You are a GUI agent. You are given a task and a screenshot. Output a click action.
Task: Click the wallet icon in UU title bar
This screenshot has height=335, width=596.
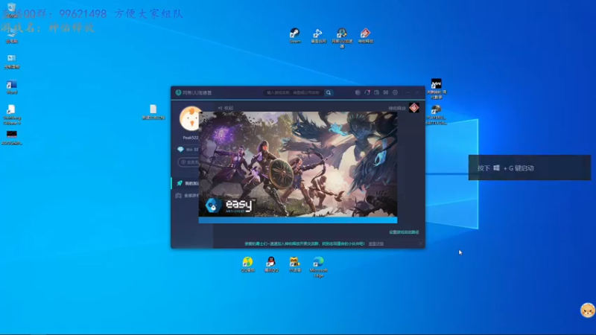pyautogui.click(x=376, y=92)
